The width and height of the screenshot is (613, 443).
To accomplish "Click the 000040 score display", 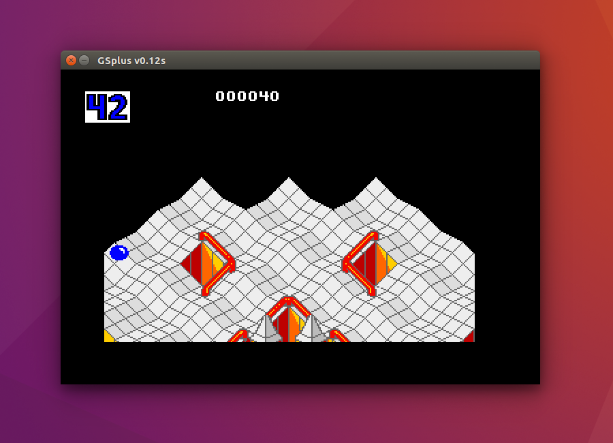I will (247, 96).
